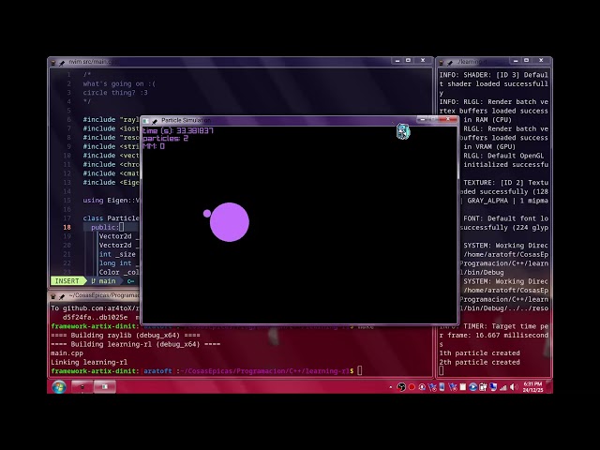This screenshot has height=450, width=600.
Task: Place cursor on "public:" line 18
Action: [104, 227]
